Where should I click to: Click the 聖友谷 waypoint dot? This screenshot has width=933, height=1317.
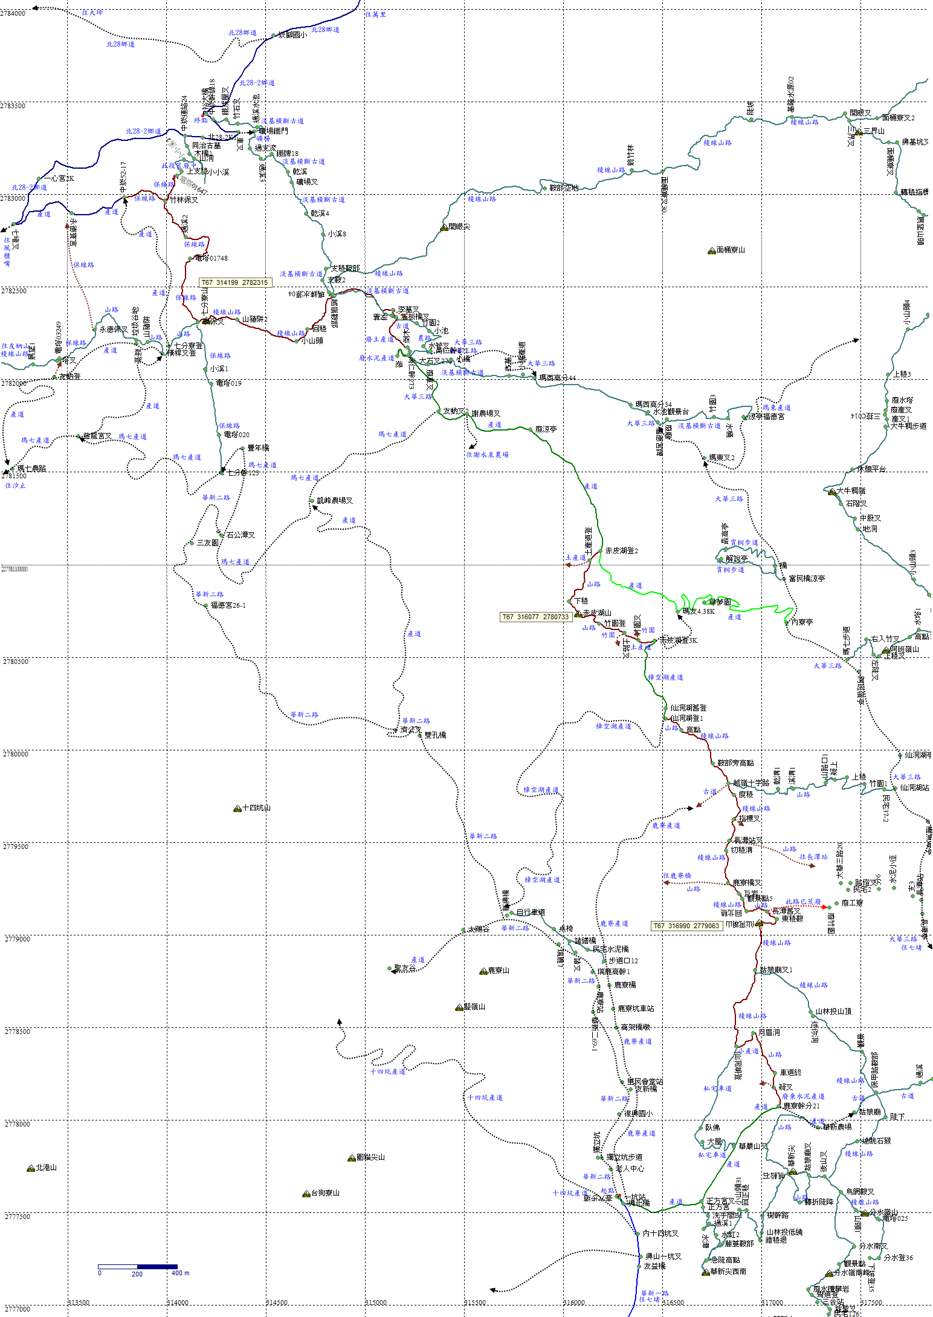390,968
